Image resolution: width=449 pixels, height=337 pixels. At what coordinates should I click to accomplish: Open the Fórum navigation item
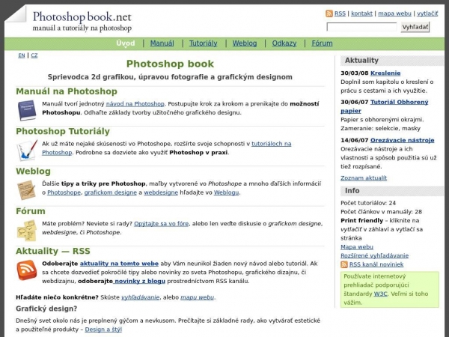[x=322, y=43]
